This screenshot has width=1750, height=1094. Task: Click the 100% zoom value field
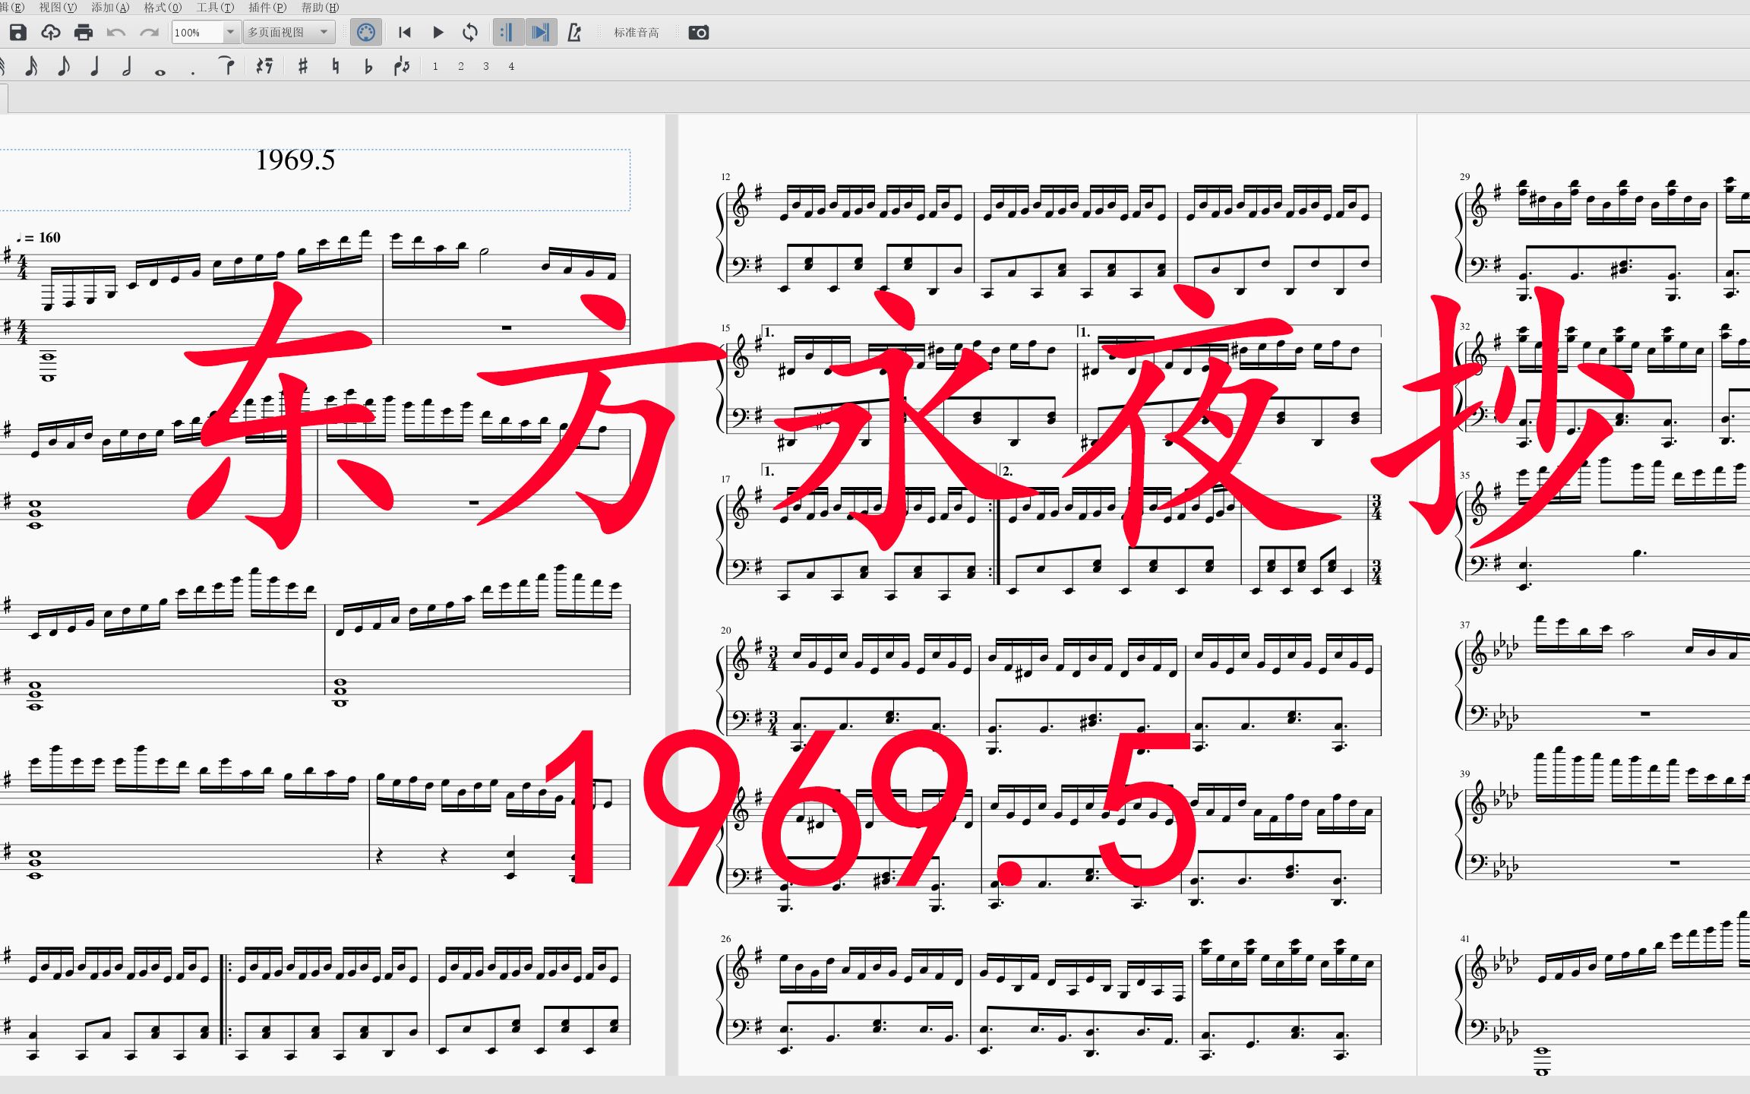click(x=197, y=33)
